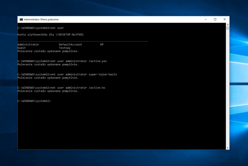Click the 'Konta użytkowników dla \\DESKTOP-NLH7KBI' line

coord(51,35)
